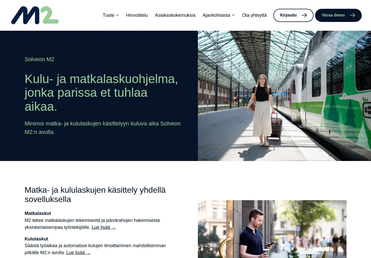Image resolution: width=371 pixels, height=258 pixels.
Task: Click the Kululaskut subheading
Action: (x=36, y=239)
